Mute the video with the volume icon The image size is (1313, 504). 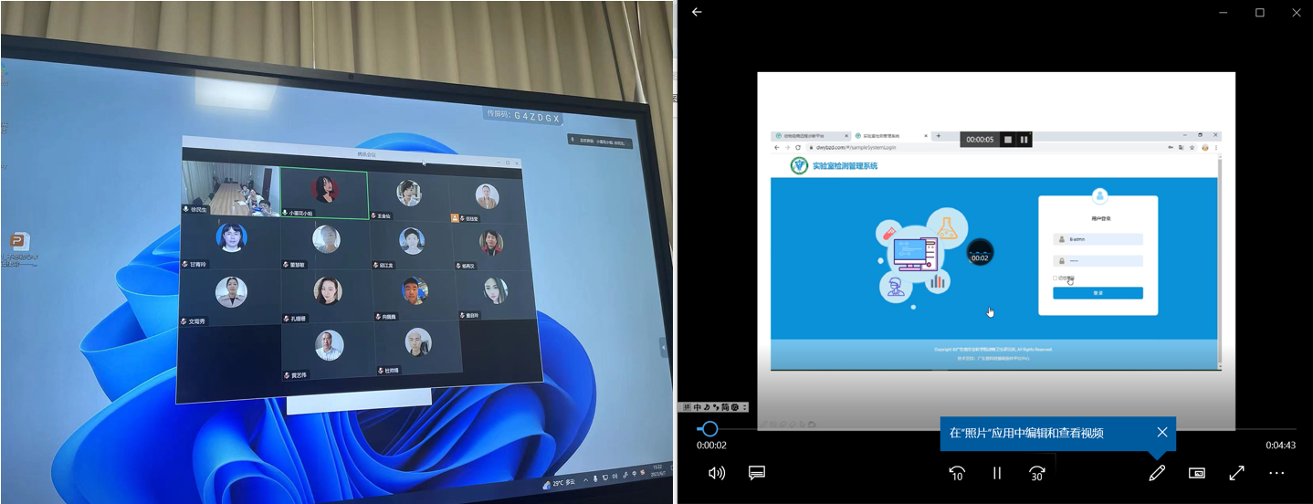[717, 473]
